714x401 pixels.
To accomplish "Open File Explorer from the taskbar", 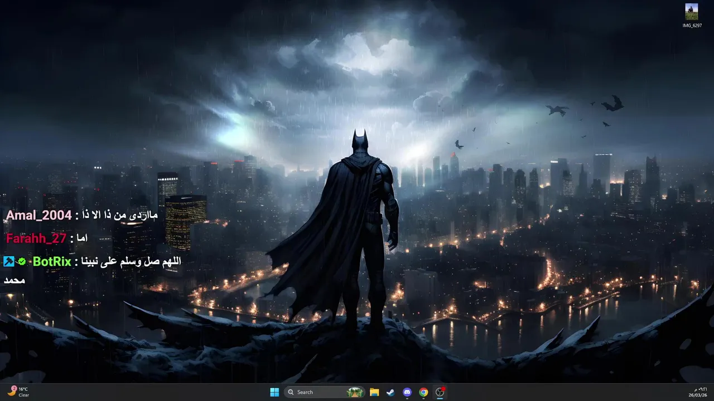I will tap(374, 392).
